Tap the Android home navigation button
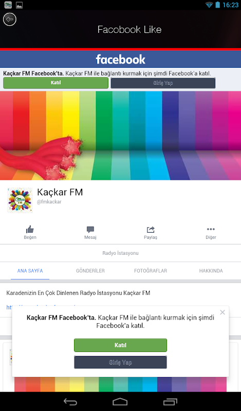Screen dimensions: 241x411 (x=120, y=402)
